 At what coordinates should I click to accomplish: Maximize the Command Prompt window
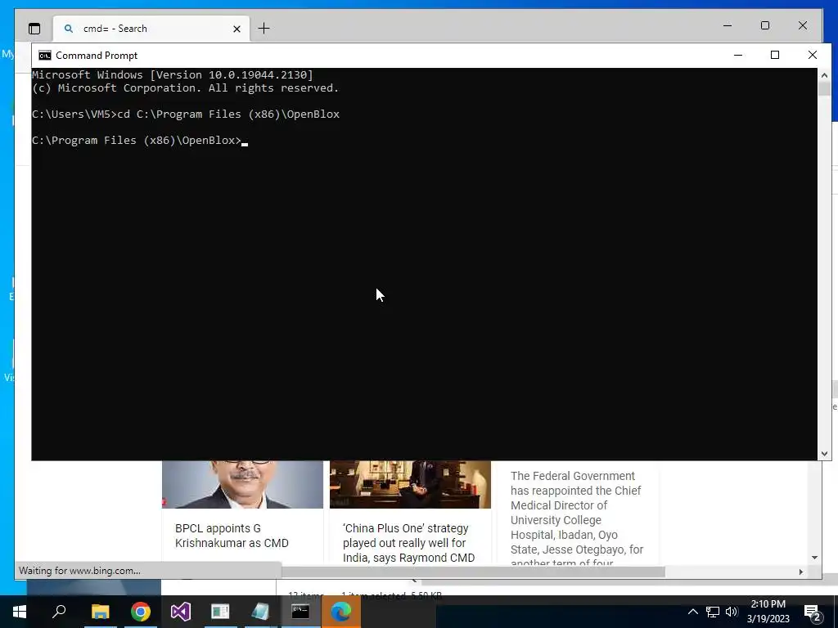775,55
